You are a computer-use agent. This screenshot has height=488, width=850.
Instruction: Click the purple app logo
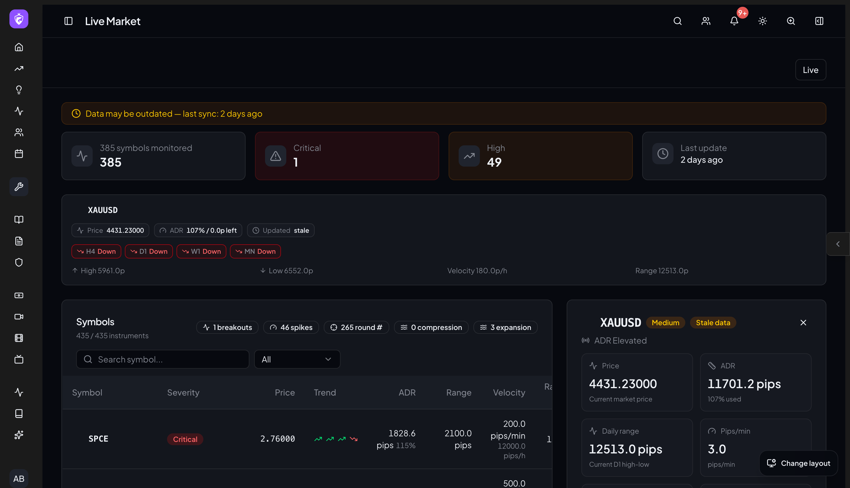pyautogui.click(x=19, y=19)
